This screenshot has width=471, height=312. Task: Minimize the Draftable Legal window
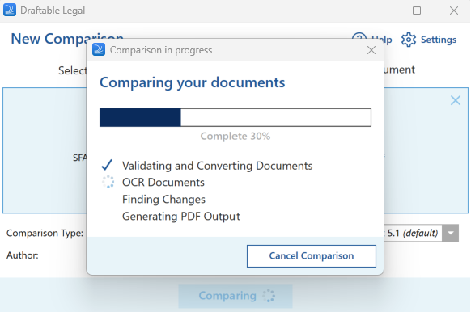(x=380, y=11)
